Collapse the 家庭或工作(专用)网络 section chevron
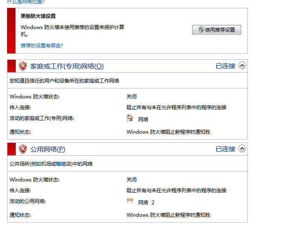Viewport: 281px width, 250px height. [242, 66]
